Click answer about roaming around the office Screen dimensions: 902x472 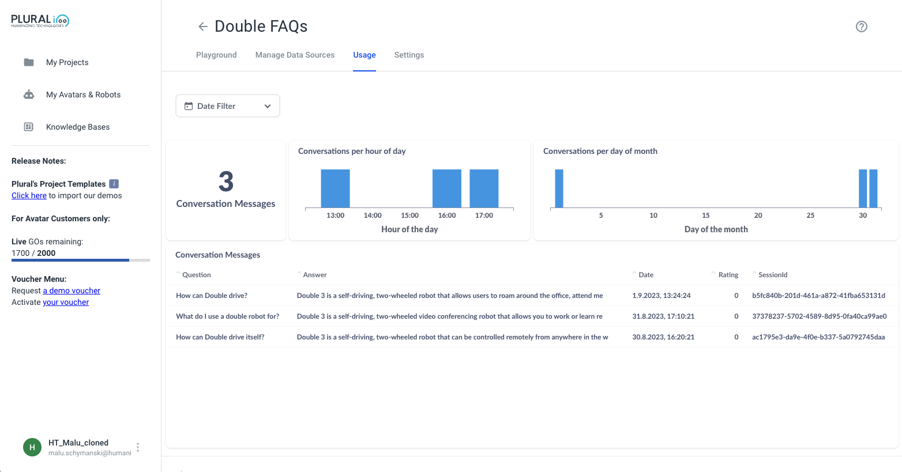click(x=450, y=296)
